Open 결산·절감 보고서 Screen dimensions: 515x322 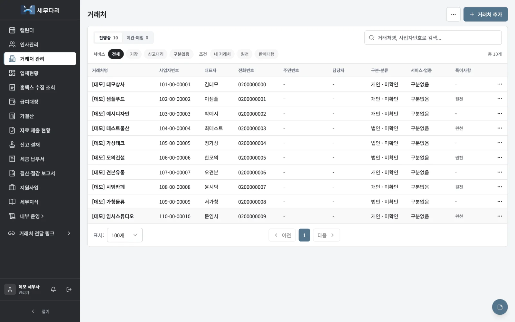point(40,173)
